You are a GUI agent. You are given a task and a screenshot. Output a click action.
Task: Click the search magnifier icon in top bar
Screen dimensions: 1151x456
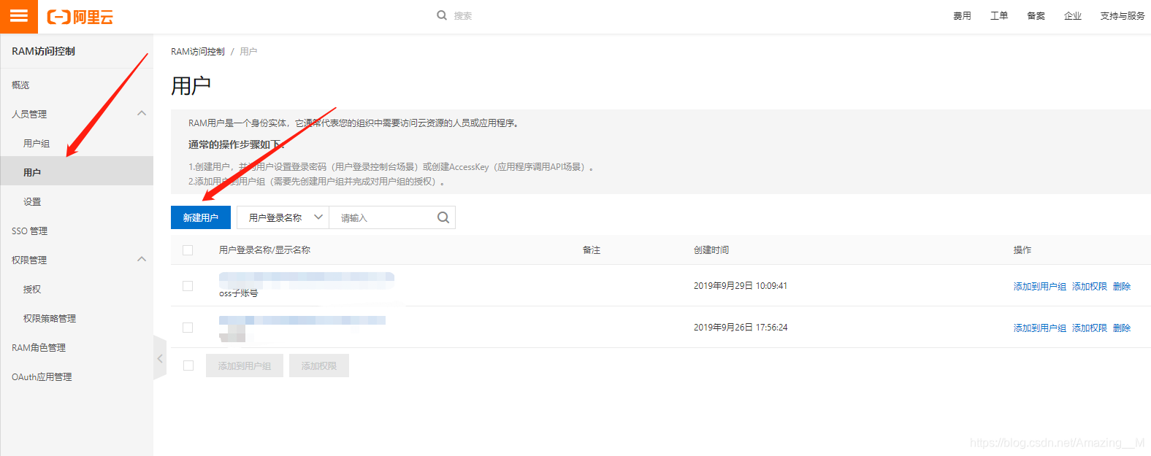tap(442, 15)
